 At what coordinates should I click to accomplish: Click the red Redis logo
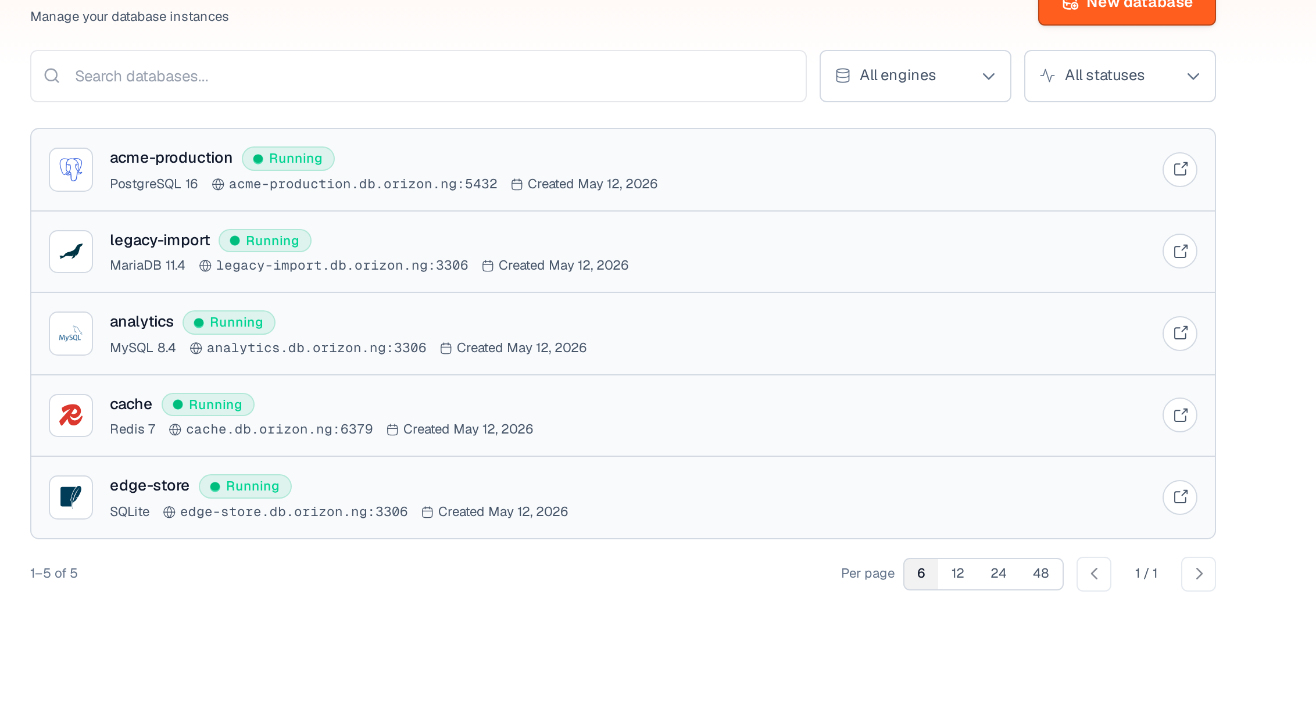pyautogui.click(x=71, y=416)
